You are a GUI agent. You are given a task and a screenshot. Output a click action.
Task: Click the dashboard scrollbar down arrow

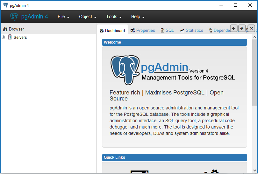[x=254, y=171]
